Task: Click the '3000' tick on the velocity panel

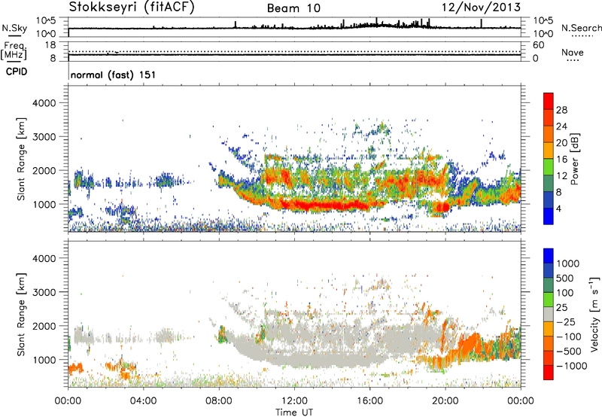Action: [x=44, y=292]
